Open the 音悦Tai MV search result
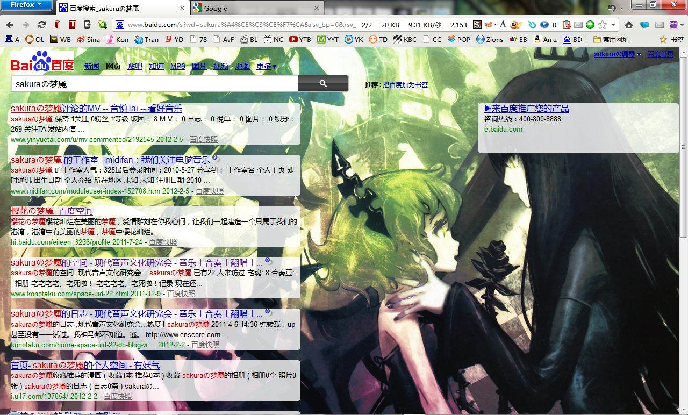The width and height of the screenshot is (688, 415). [x=96, y=109]
